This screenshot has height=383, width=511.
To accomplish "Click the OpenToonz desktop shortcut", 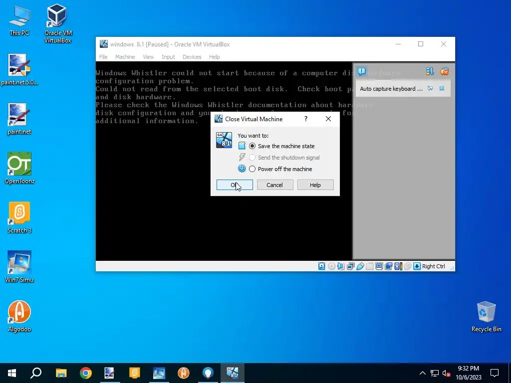I will (x=19, y=168).
